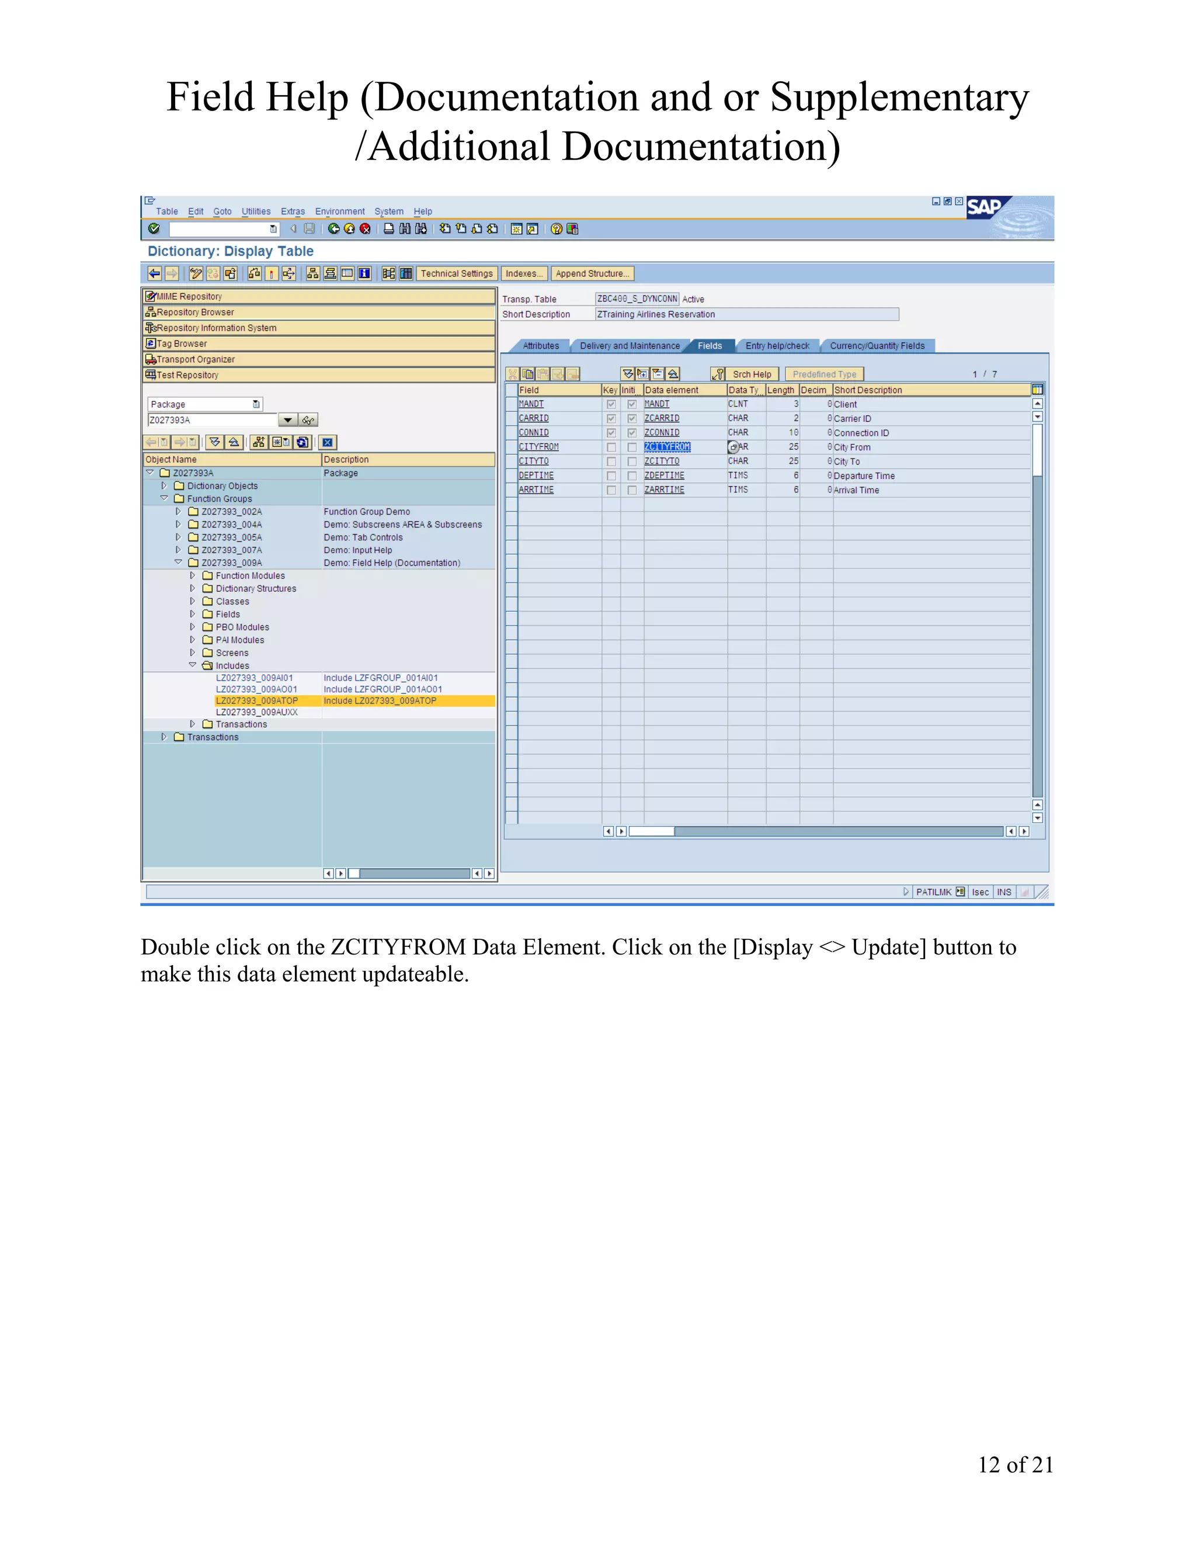This screenshot has height=1548, width=1196.
Task: Click the blue close-browser X icon in navigator
Action: click(x=328, y=442)
